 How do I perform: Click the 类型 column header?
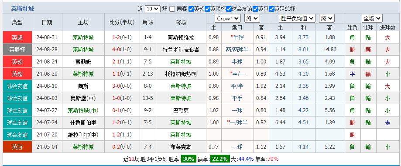coord(17,23)
